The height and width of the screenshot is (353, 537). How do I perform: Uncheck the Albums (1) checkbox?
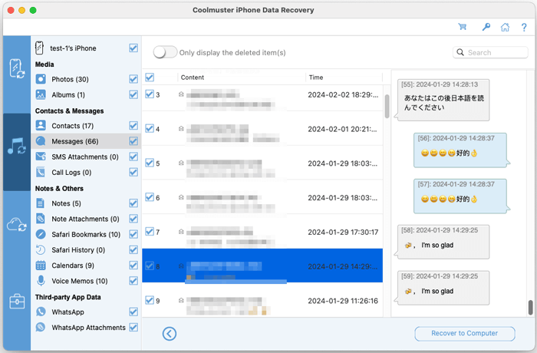coord(133,94)
